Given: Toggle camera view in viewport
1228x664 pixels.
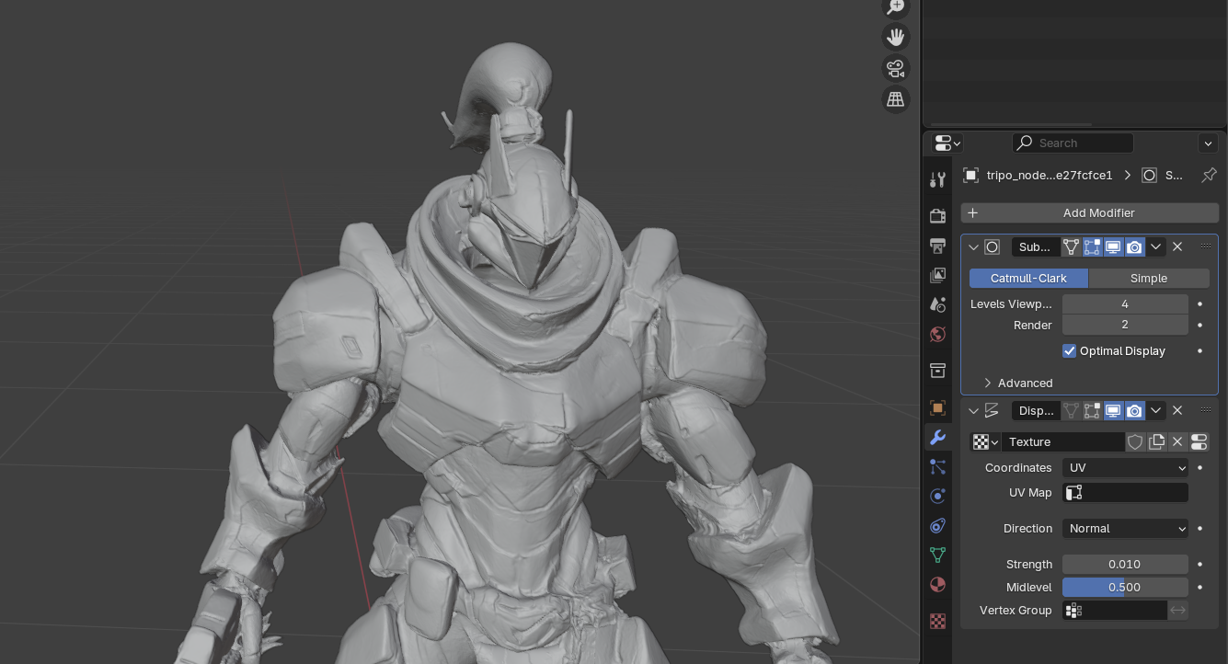Looking at the screenshot, I should (895, 68).
